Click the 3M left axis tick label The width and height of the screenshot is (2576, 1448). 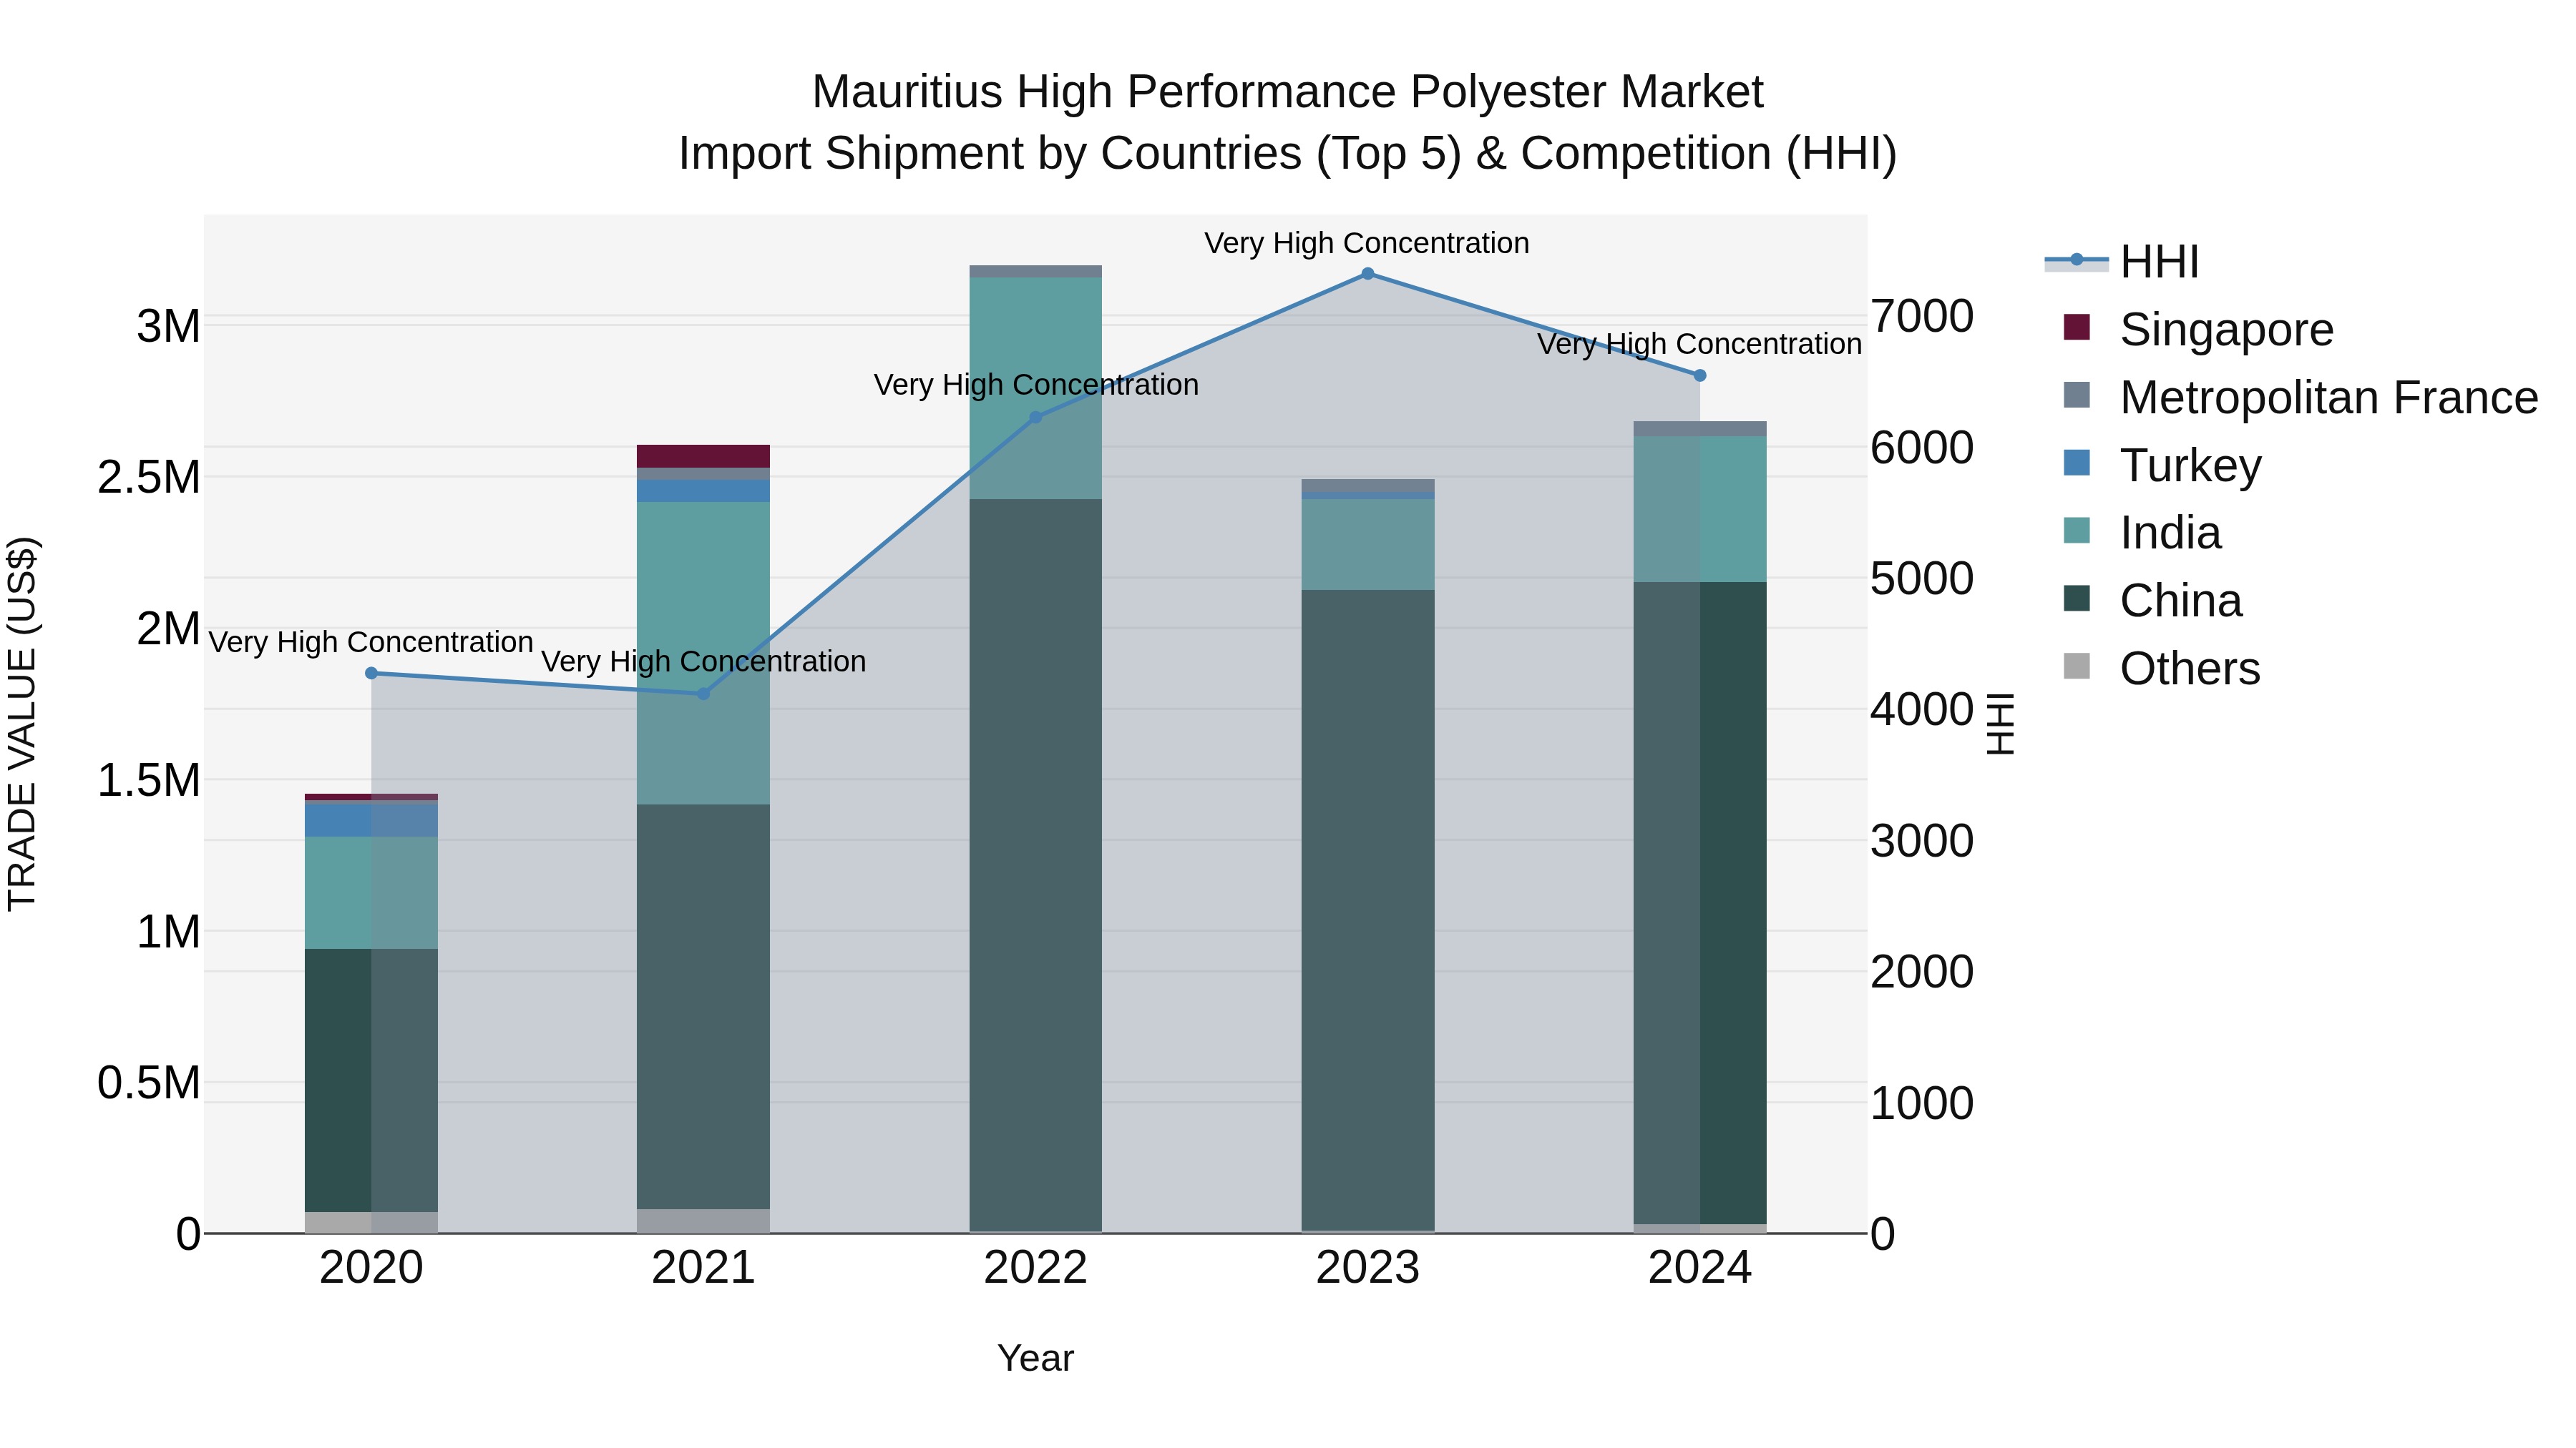pos(168,327)
